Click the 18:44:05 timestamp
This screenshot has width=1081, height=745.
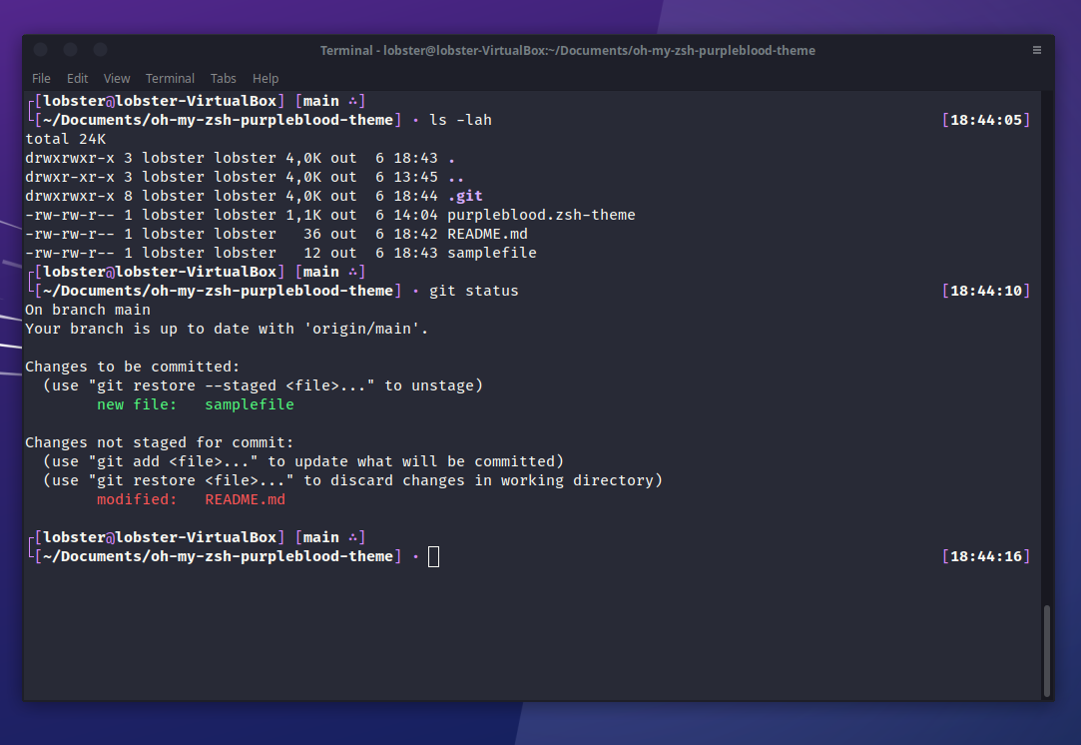[986, 120]
